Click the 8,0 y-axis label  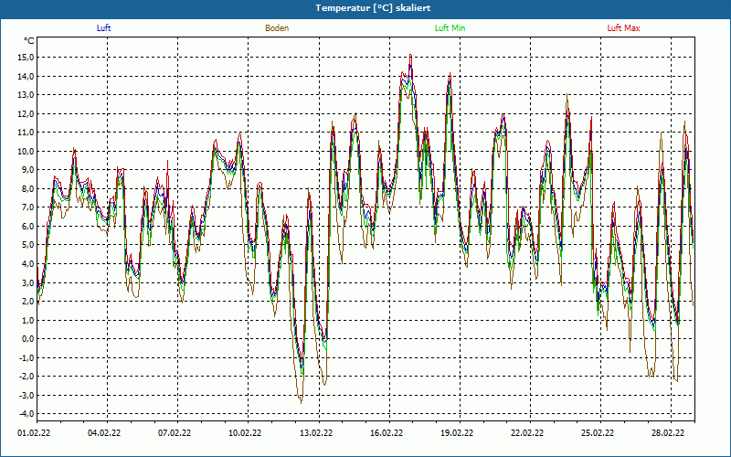pos(28,189)
